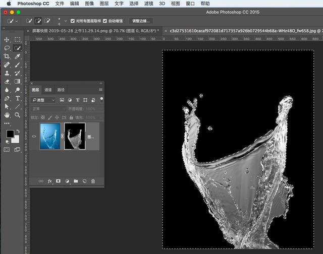Select the History Brush tool
Image resolution: width=323 pixels, height=254 pixels.
coord(17,73)
